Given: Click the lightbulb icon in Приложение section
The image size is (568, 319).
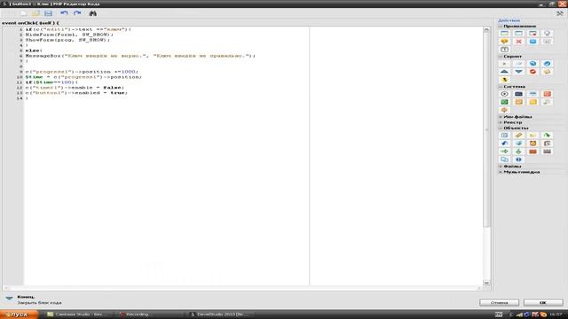Looking at the screenshot, I should pos(547,34).
